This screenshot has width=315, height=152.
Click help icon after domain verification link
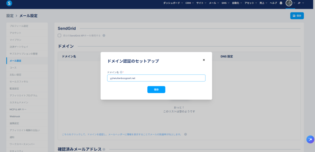click(x=185, y=134)
